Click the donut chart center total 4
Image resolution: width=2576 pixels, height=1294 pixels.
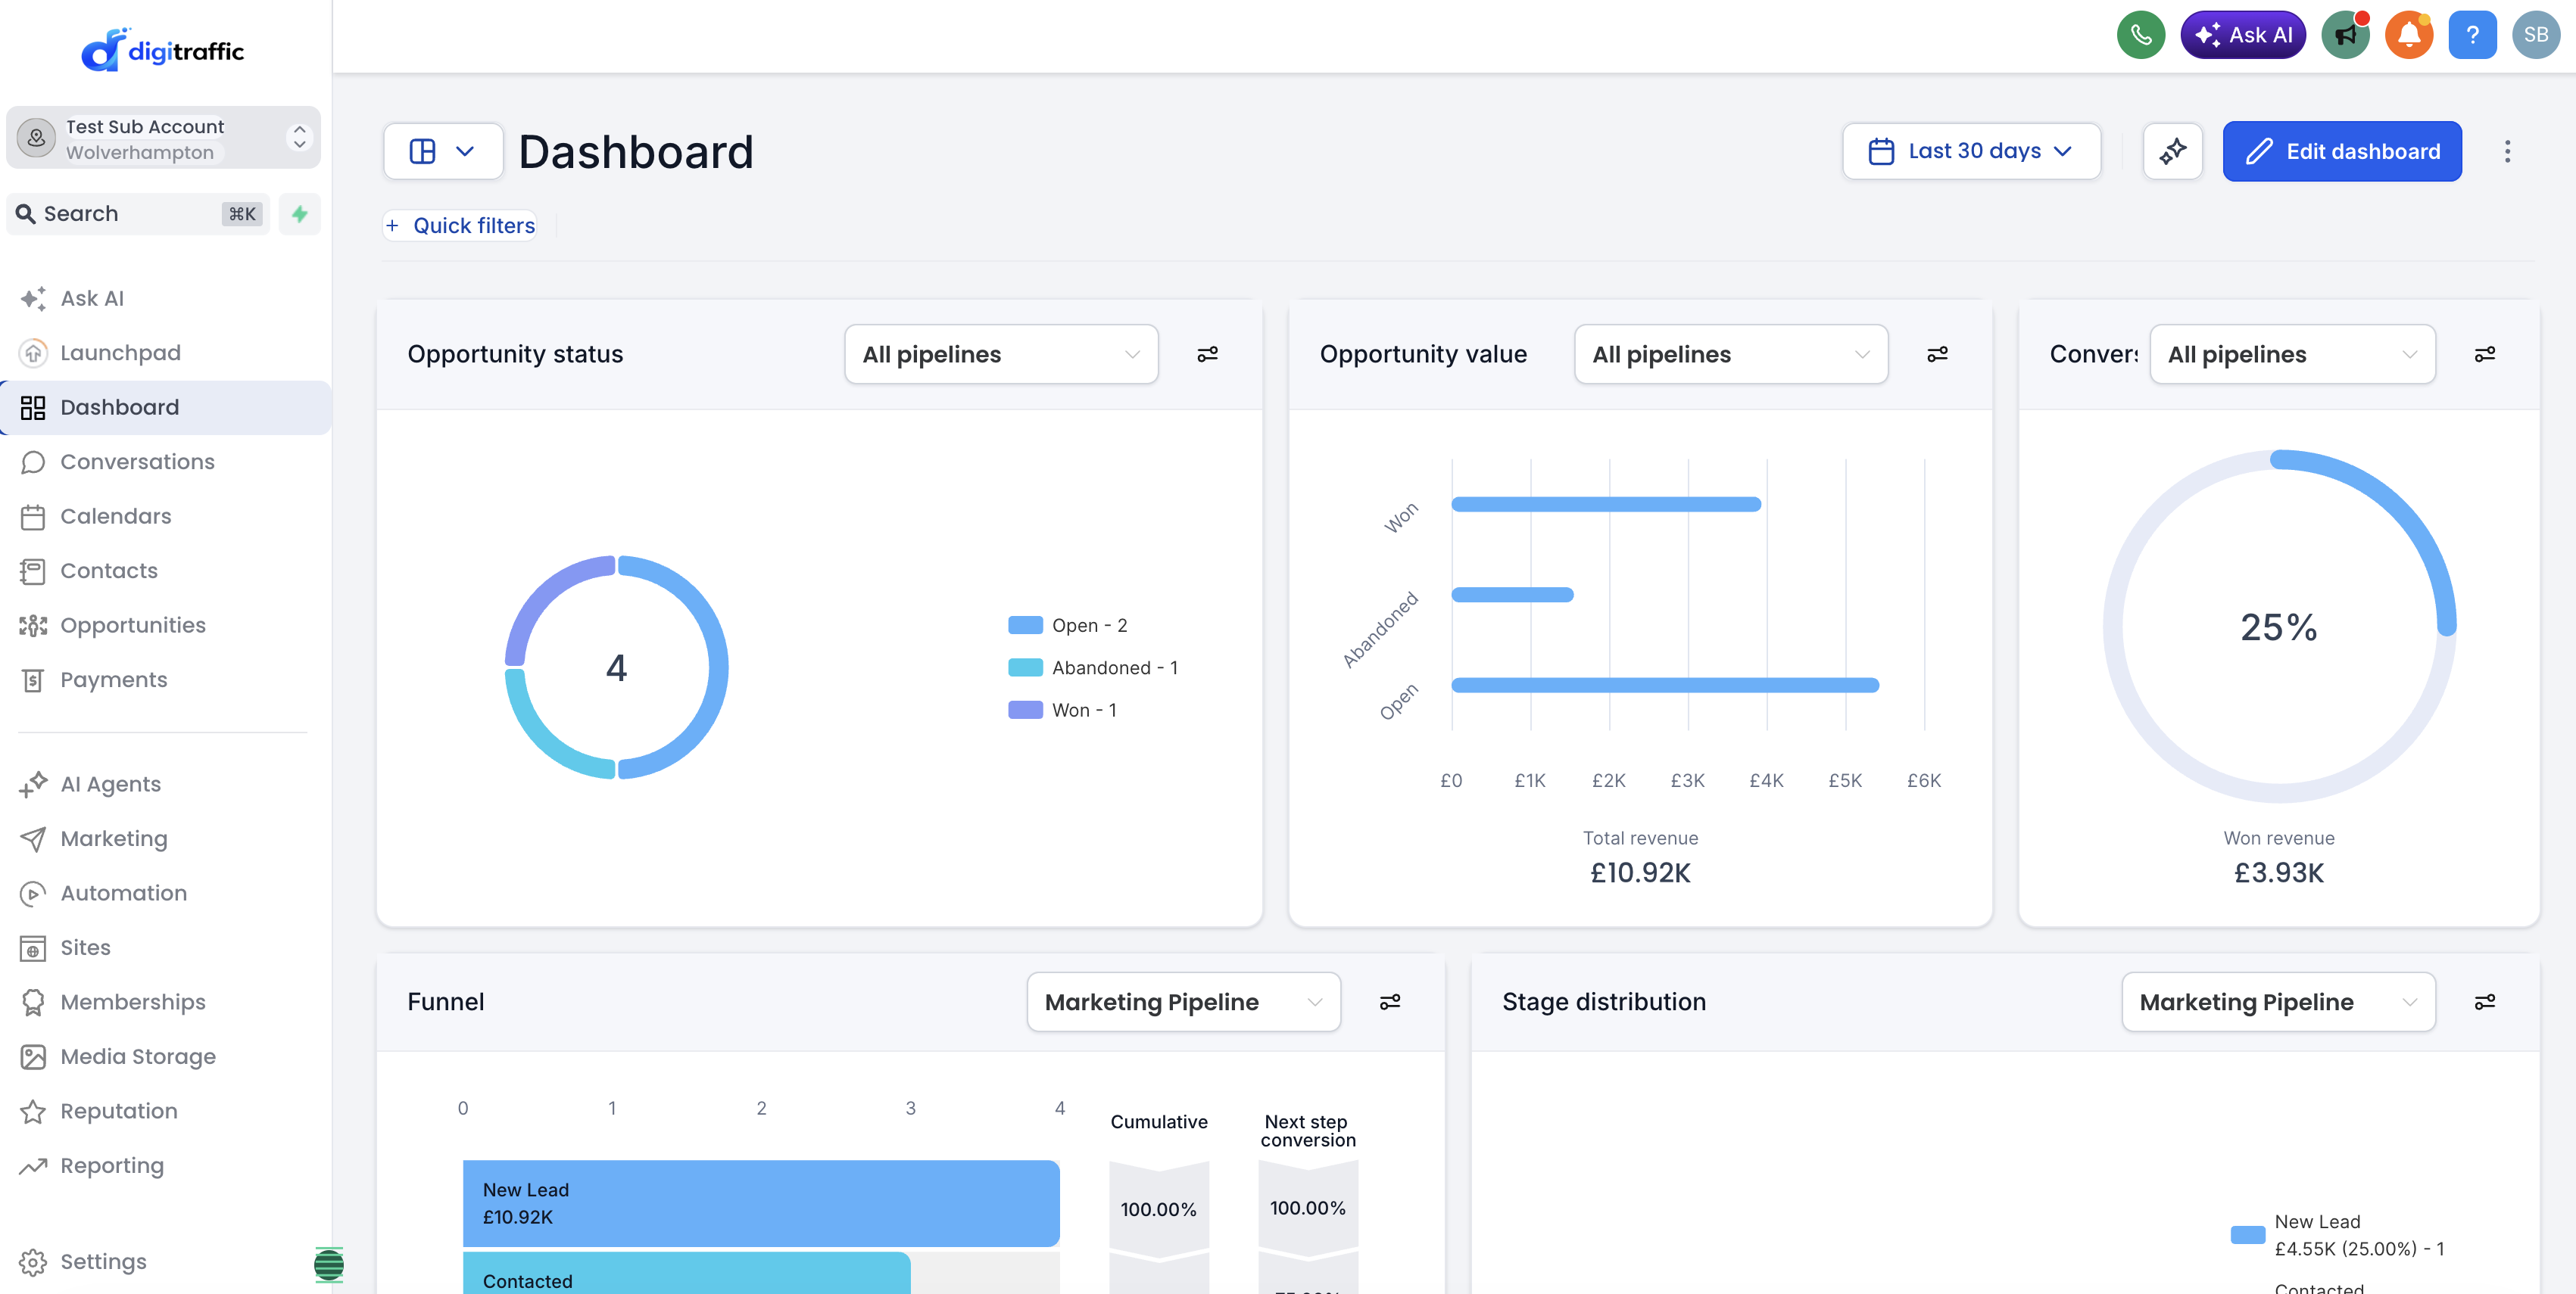[616, 667]
